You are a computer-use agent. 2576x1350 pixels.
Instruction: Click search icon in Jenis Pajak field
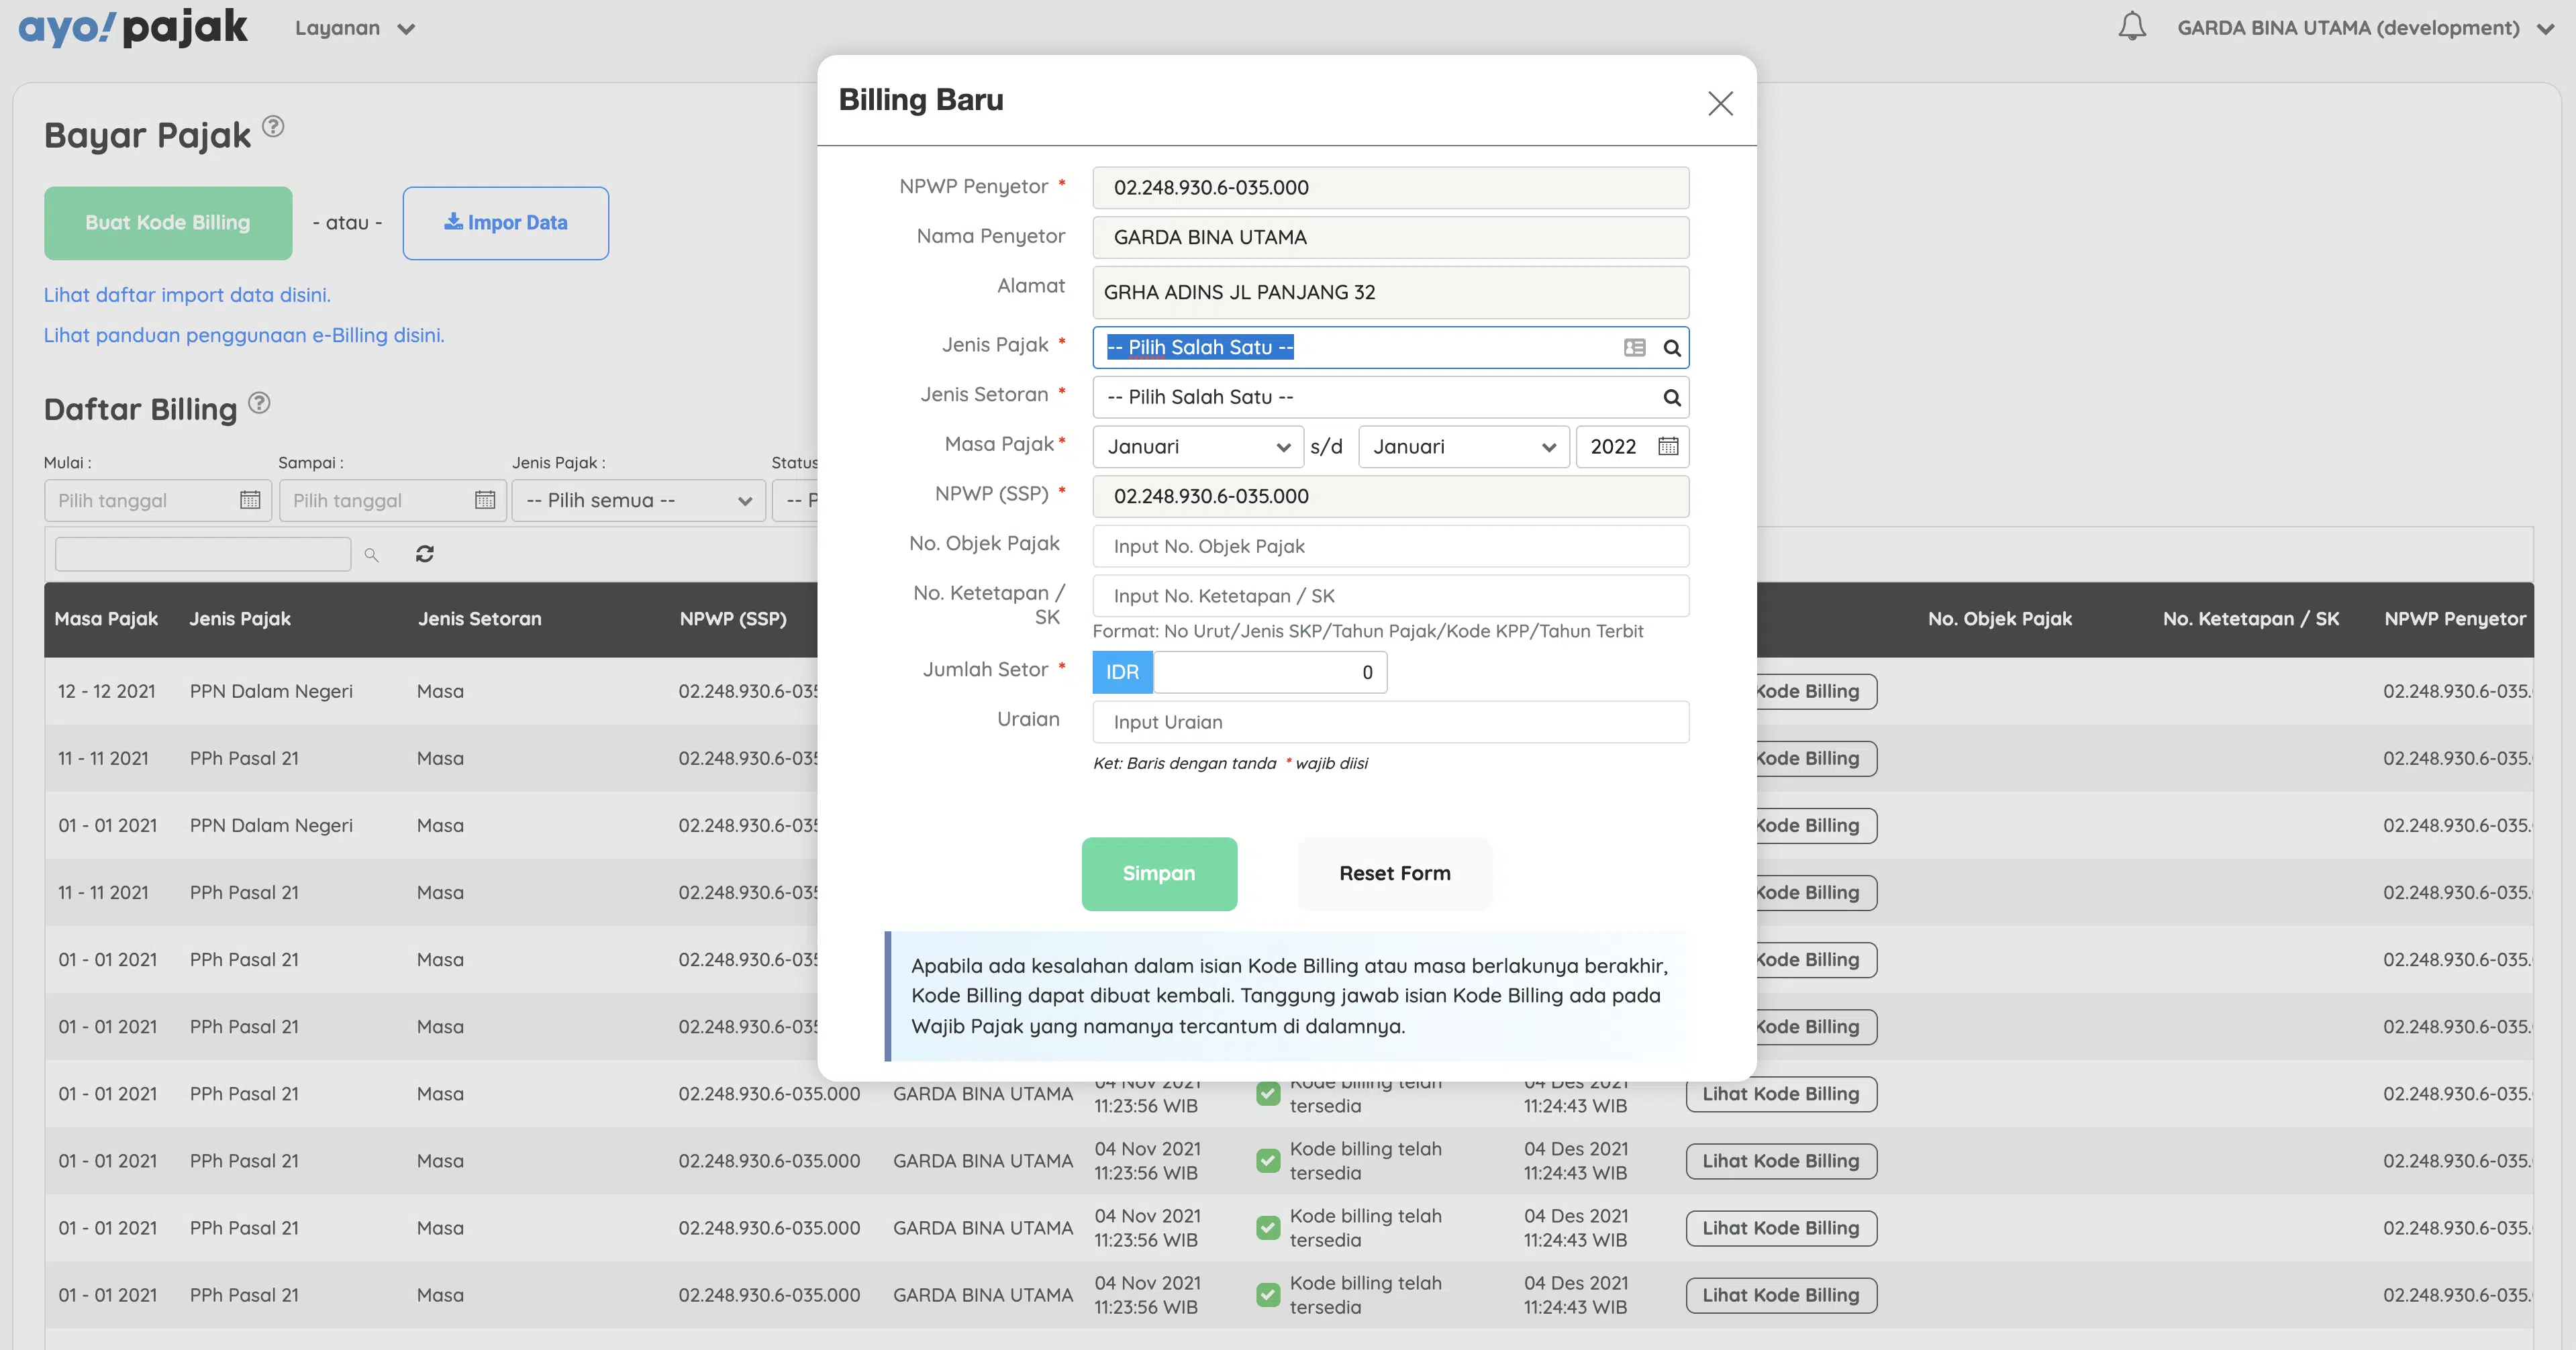point(1671,347)
